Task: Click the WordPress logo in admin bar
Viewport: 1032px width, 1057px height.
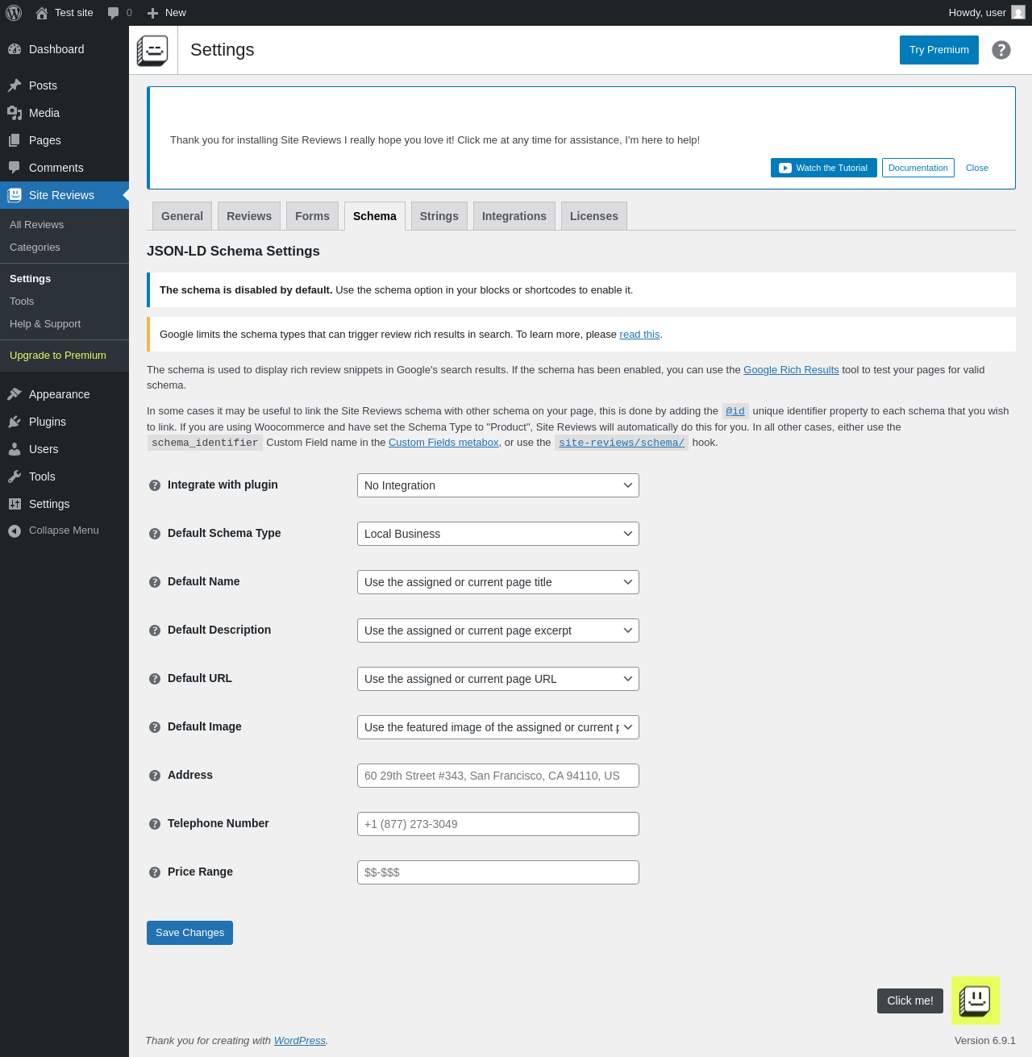Action: [14, 13]
